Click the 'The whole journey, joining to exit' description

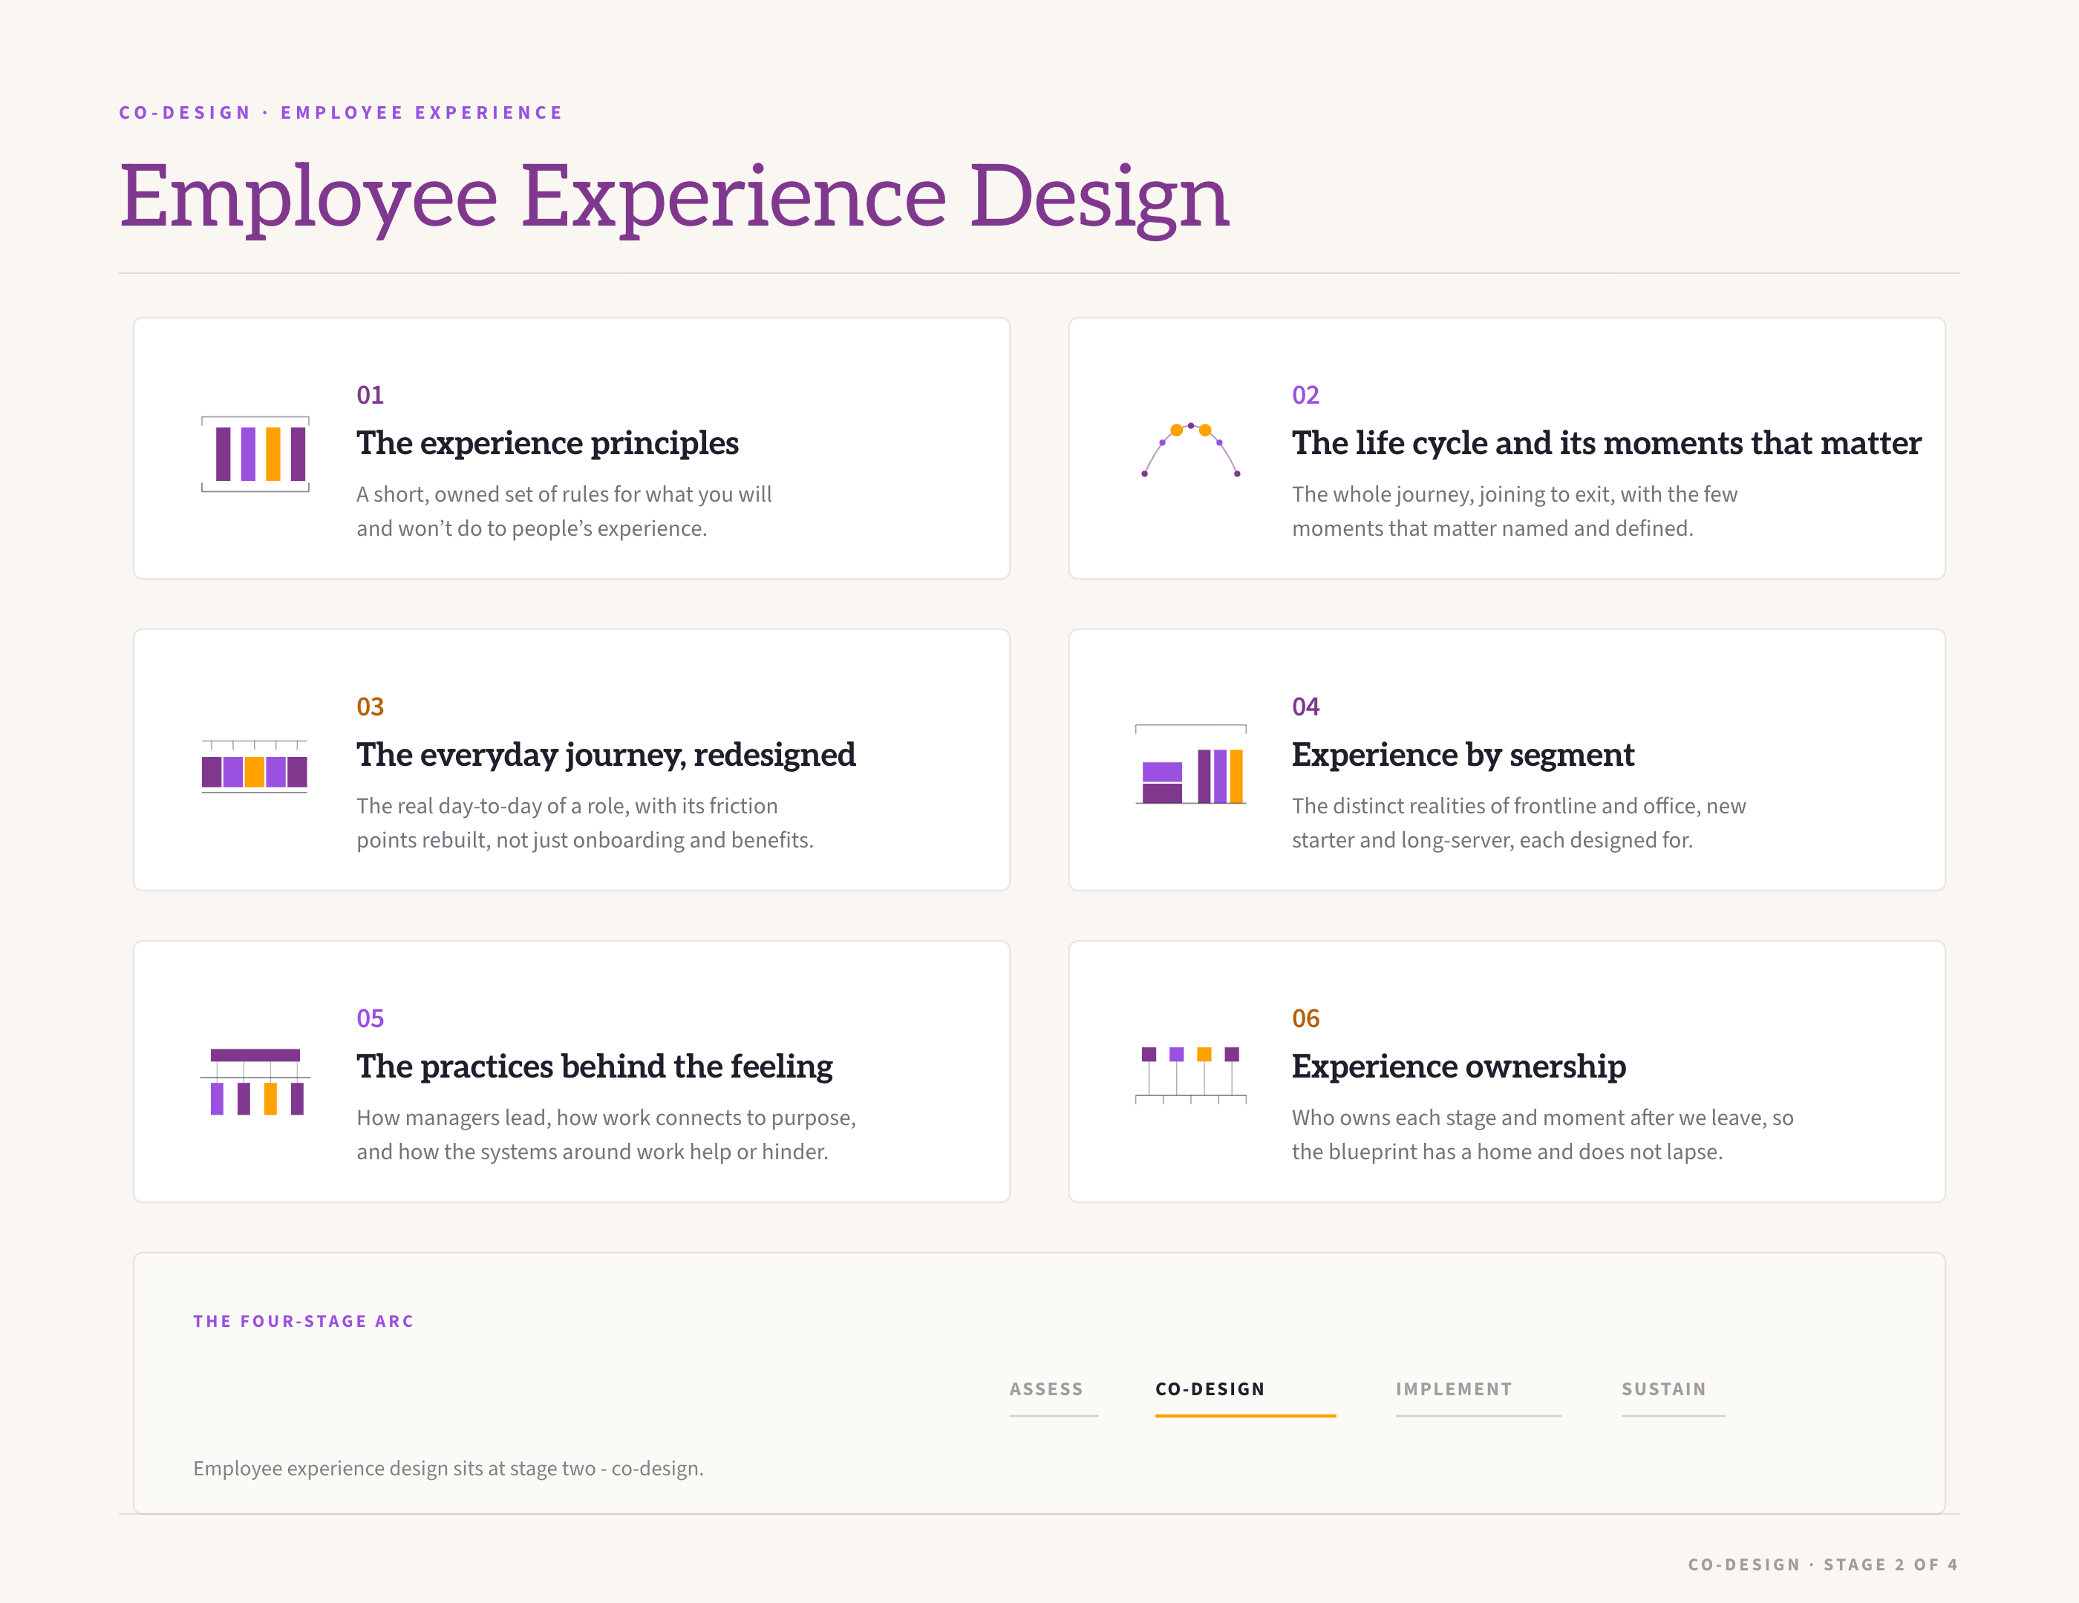1515,512
